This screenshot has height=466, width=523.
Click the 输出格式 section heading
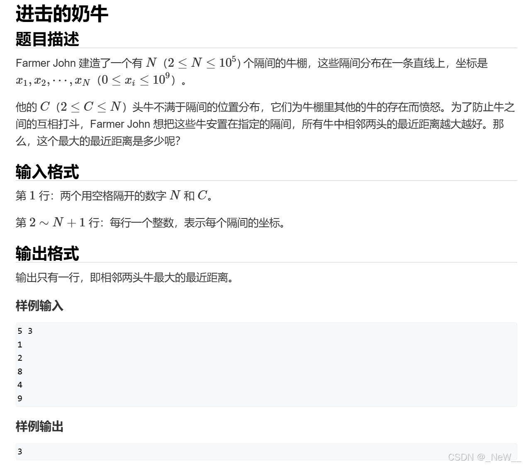(47, 253)
